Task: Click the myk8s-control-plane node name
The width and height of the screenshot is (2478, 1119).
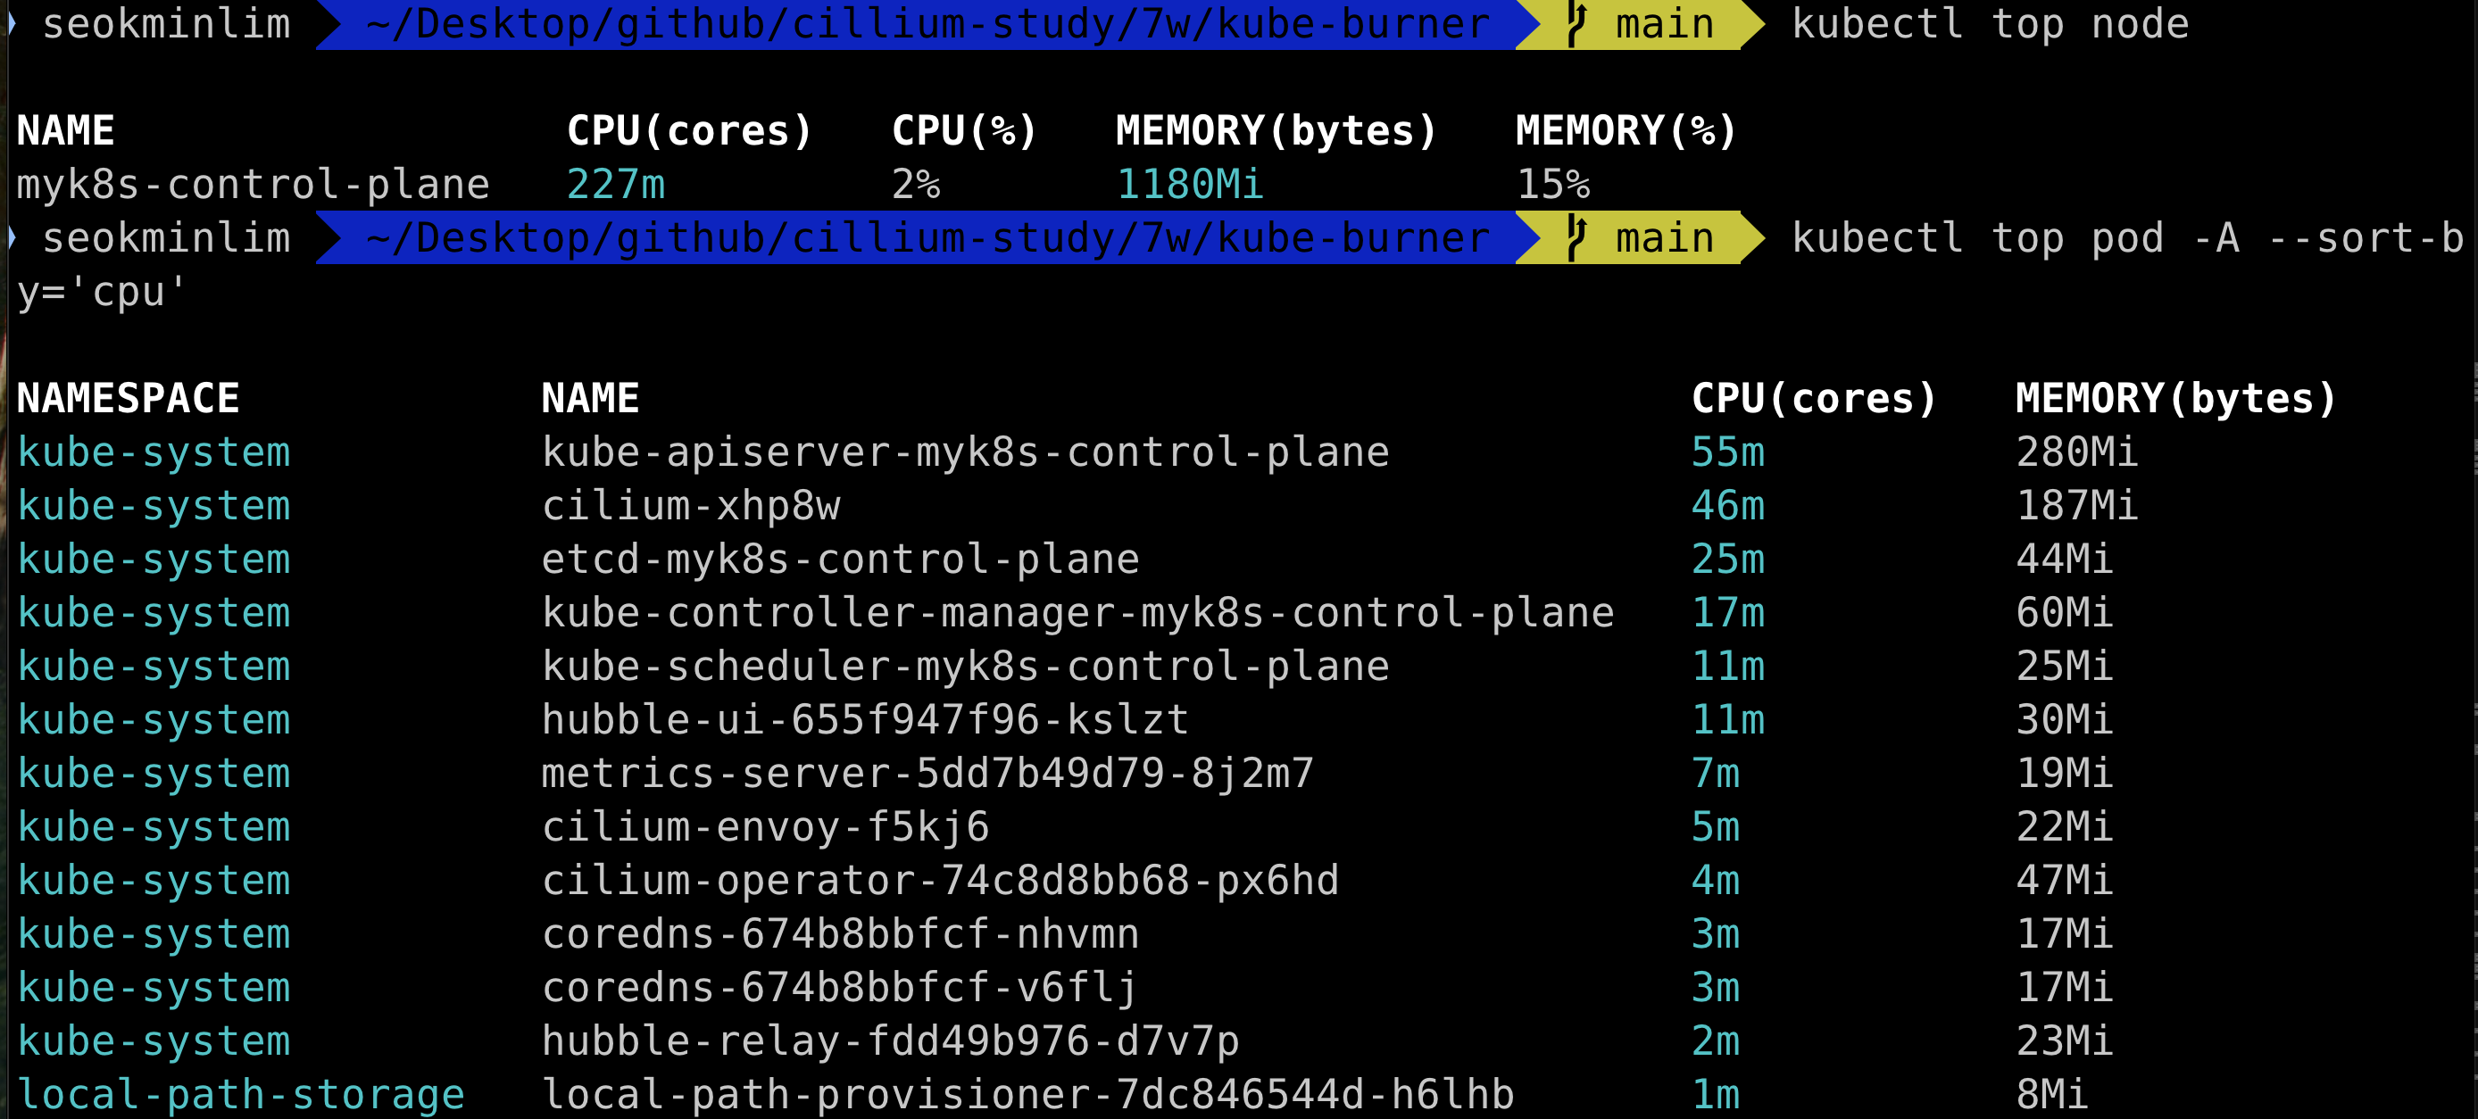Action: coord(253,184)
